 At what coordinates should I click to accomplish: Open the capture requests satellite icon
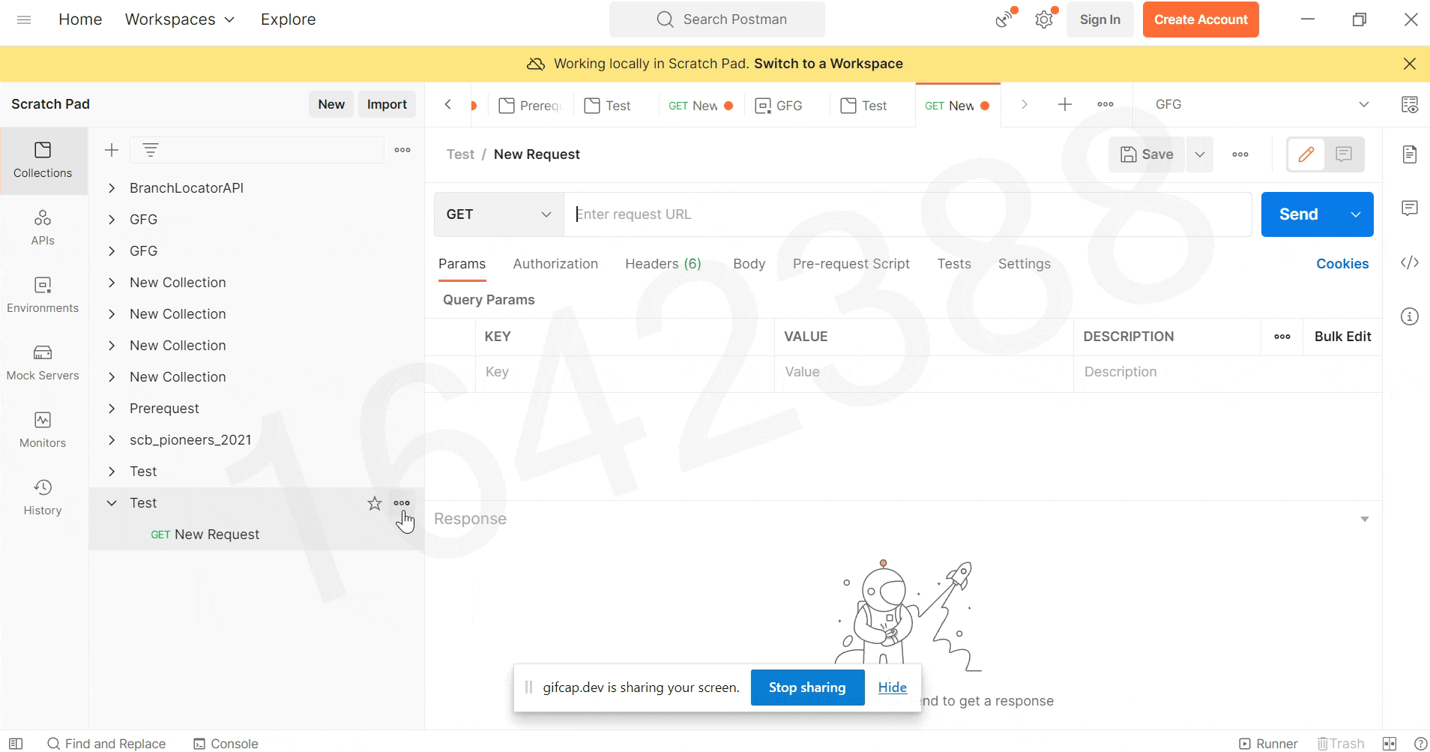[x=1005, y=19]
